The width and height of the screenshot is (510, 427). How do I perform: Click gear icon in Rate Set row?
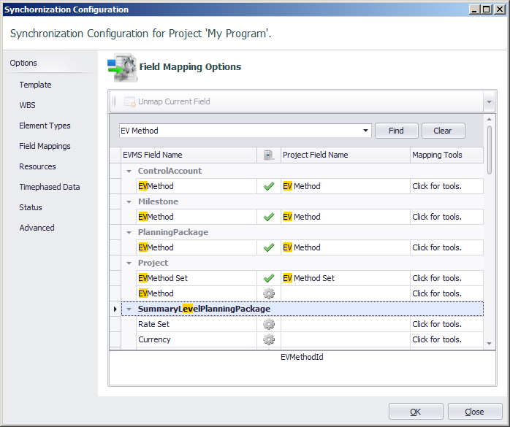pyautogui.click(x=269, y=324)
